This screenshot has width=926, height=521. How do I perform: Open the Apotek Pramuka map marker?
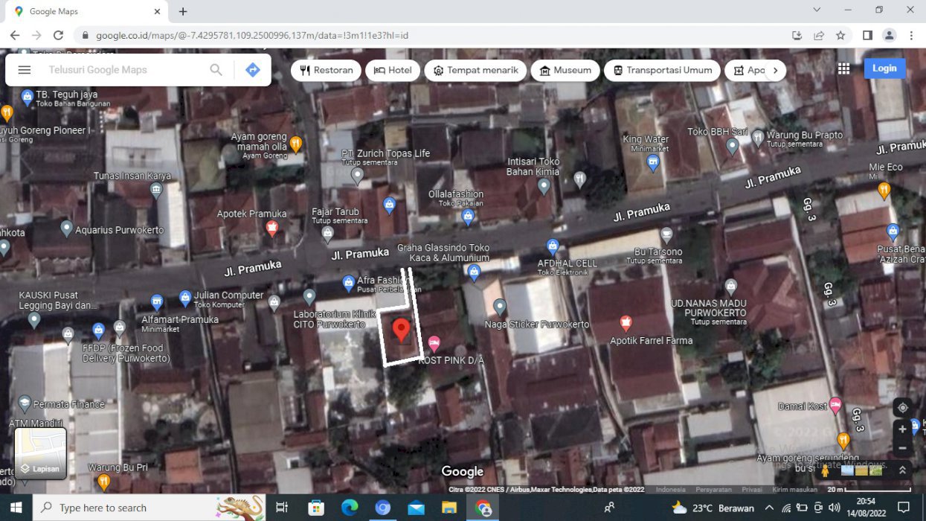[x=271, y=228]
